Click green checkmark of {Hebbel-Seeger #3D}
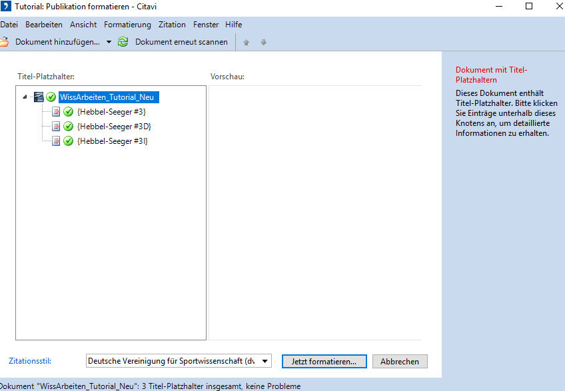 pyautogui.click(x=68, y=127)
